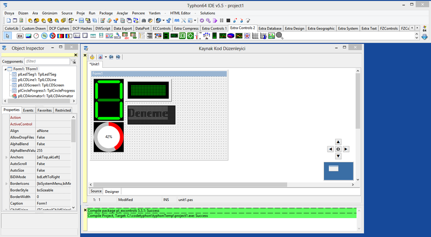Select the purple pie chart component
The image size is (431, 237).
[231, 36]
